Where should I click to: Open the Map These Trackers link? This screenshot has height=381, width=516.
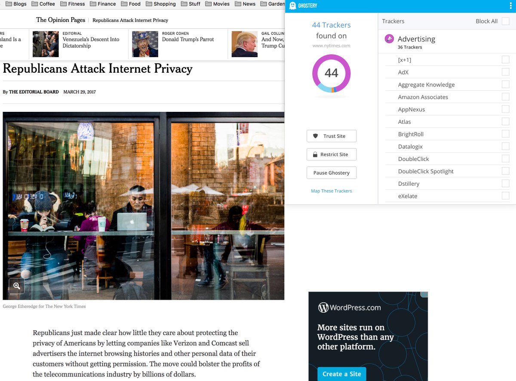pos(332,191)
